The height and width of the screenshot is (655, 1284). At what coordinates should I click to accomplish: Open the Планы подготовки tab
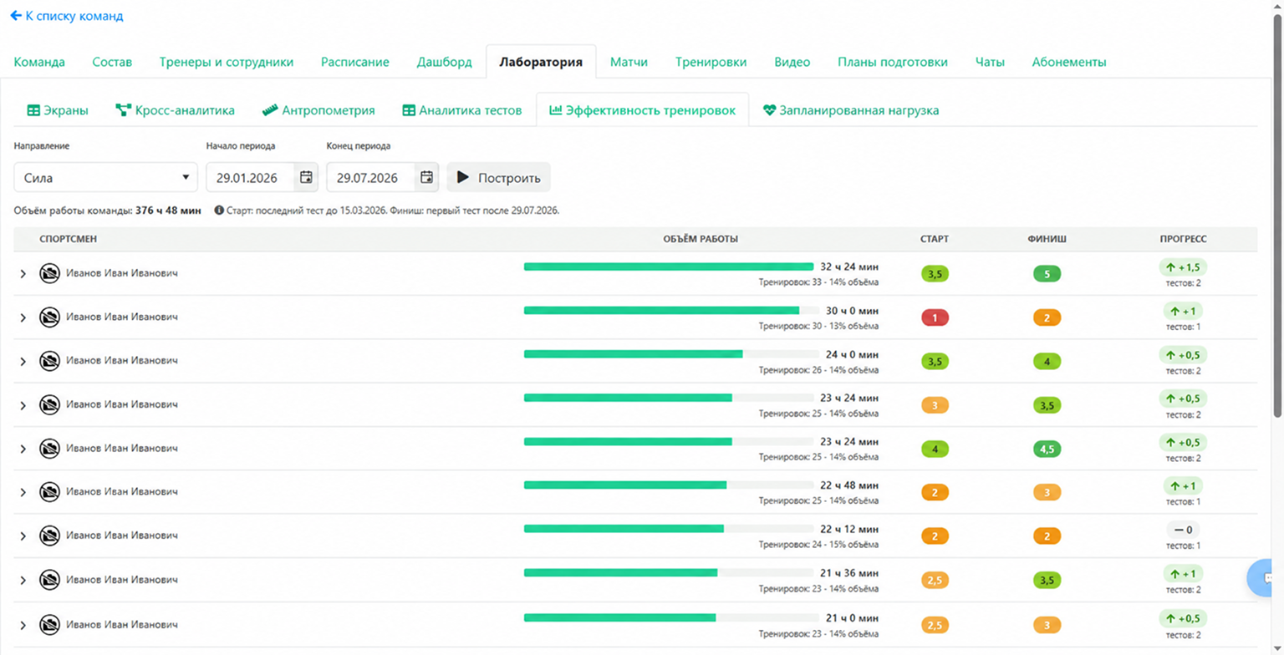(893, 62)
